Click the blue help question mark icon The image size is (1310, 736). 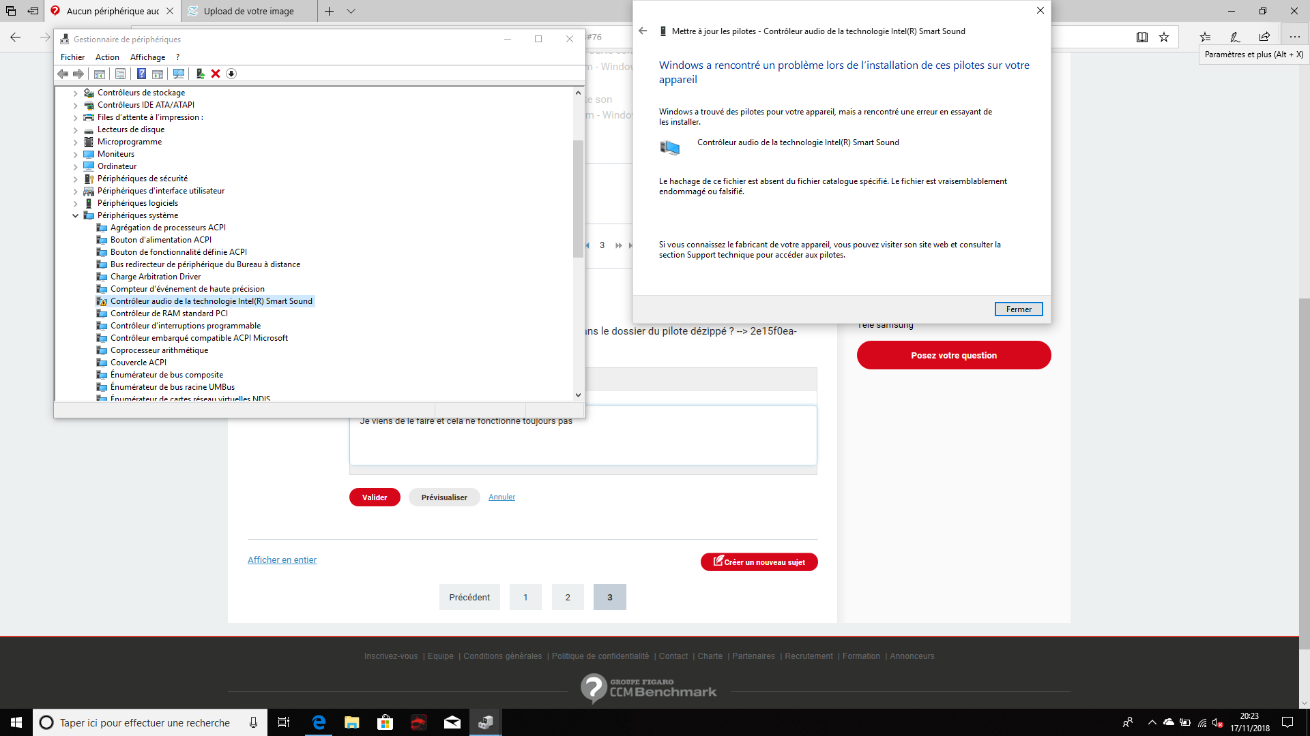(141, 74)
